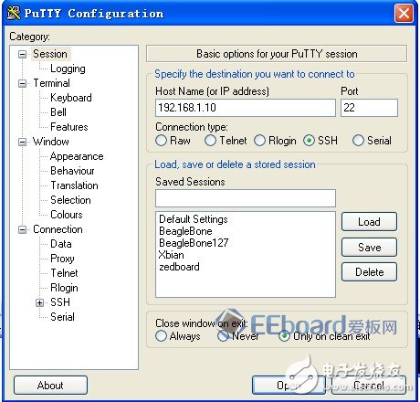Collapse the Session tree node
420x402 pixels.
click(22, 54)
